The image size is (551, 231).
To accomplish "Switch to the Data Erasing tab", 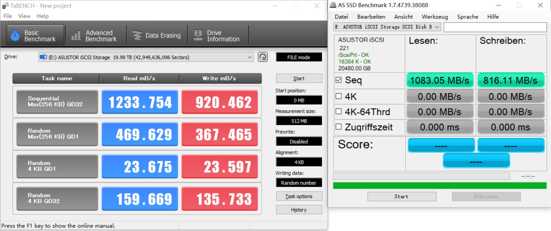I will 157,36.
